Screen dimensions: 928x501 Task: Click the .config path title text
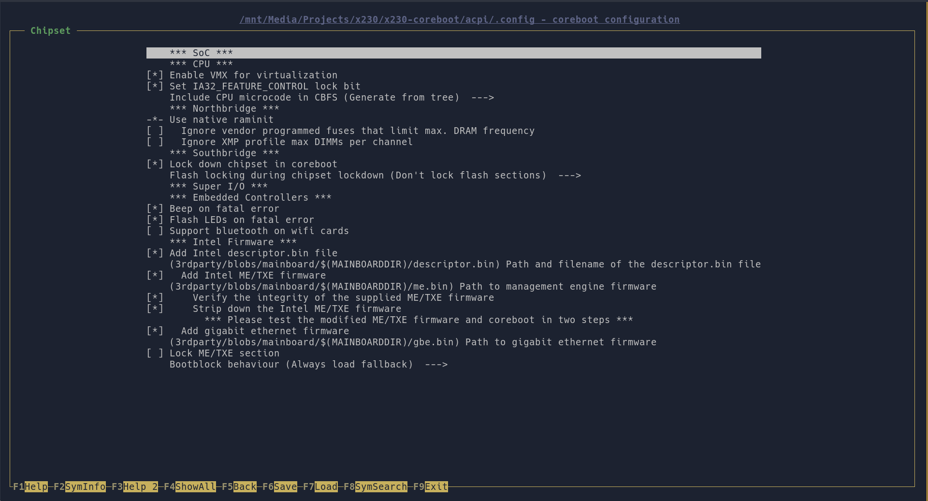(460, 19)
